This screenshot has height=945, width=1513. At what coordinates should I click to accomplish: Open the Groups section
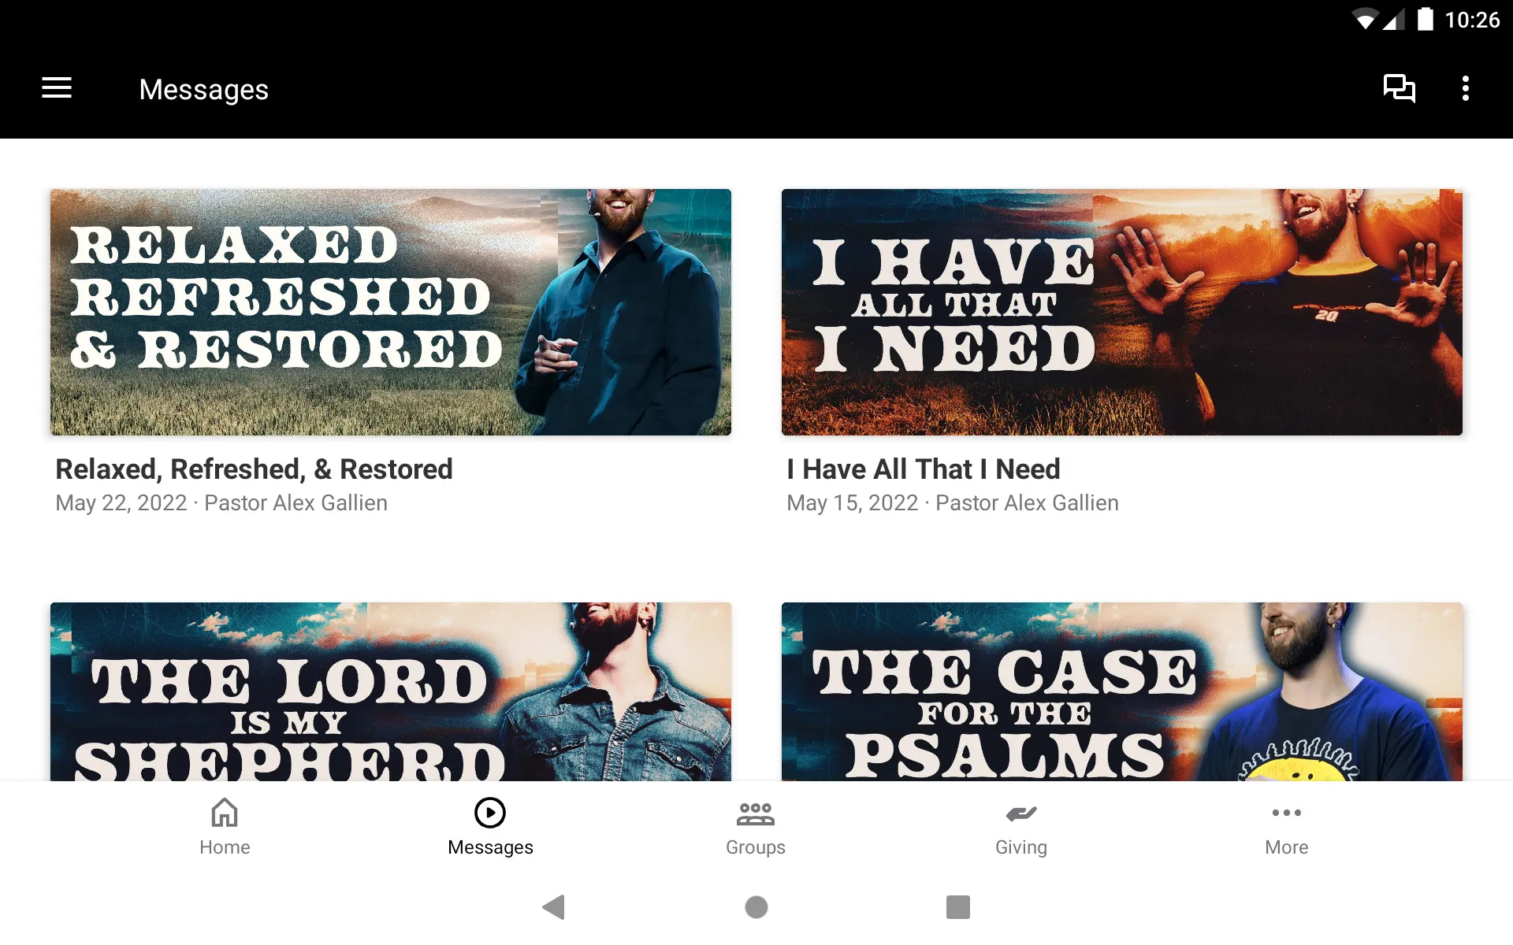click(x=756, y=825)
